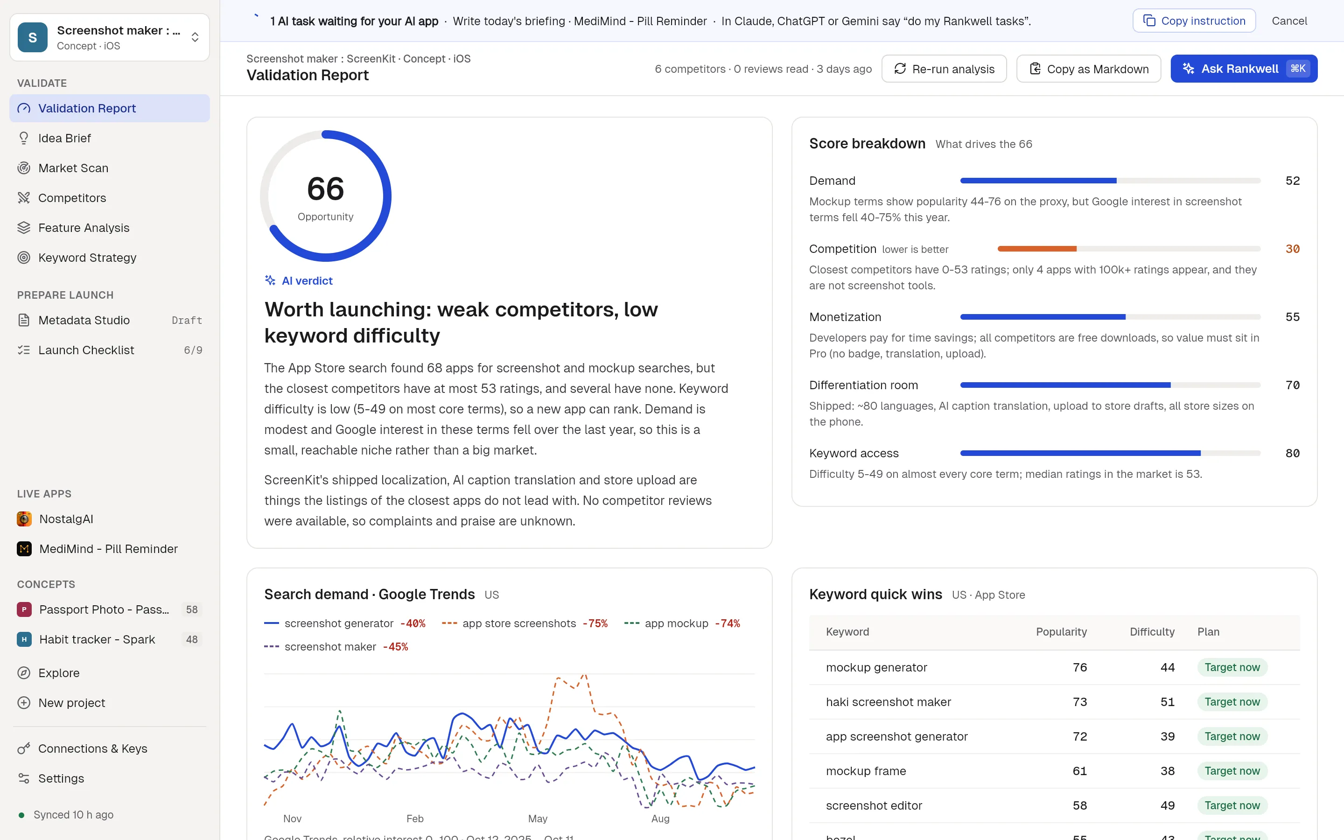Go to Market Scan section
The image size is (1344, 840).
[109, 168]
